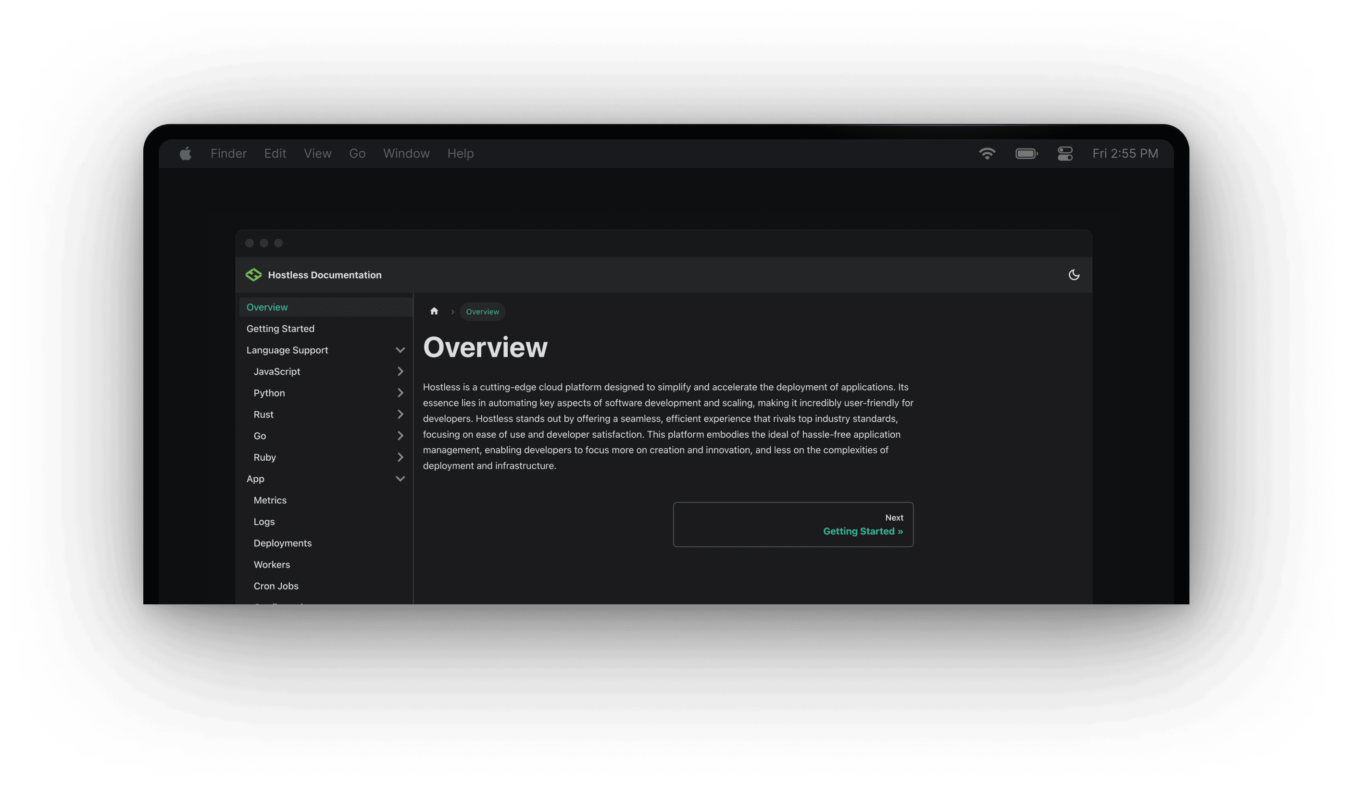Click the clock showing Fri 2:55 PM
The image size is (1351, 785).
pos(1125,154)
